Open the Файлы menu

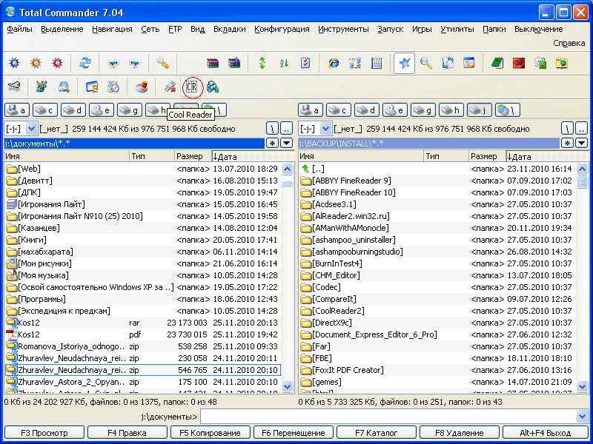[x=20, y=29]
